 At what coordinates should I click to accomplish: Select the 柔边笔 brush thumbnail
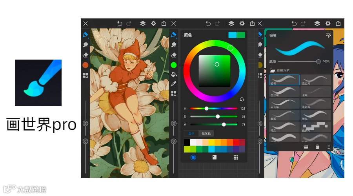316,80
